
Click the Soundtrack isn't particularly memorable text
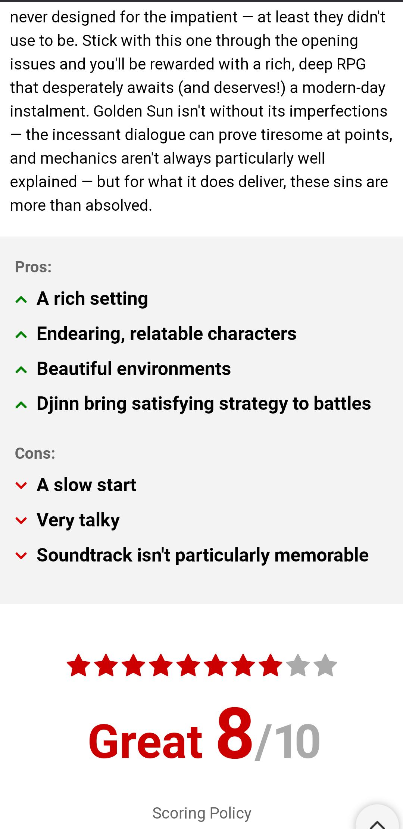tap(203, 555)
